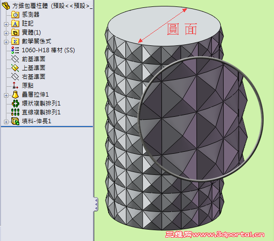Click the part icon beside 方錐包覆柱體

coord(6,6)
